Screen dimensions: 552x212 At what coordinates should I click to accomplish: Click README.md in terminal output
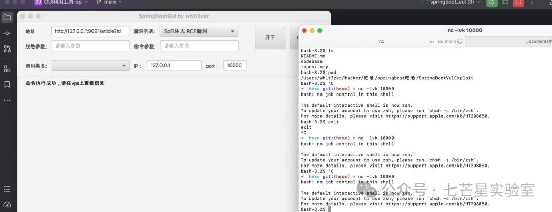(313, 56)
